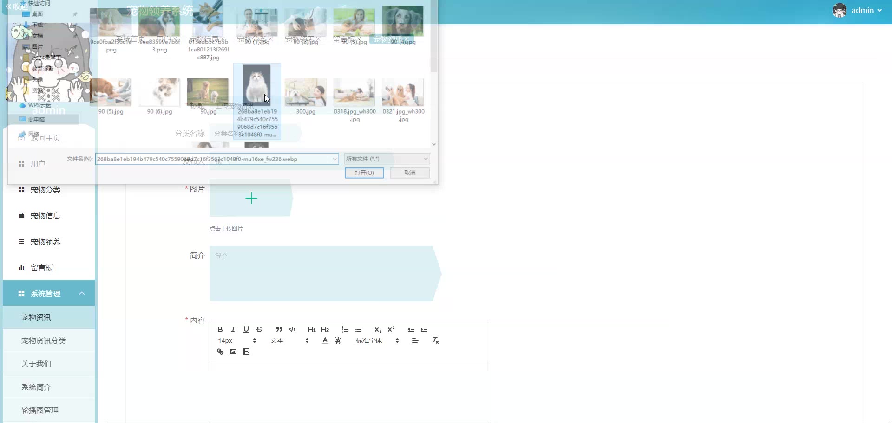
Task: Open the text background color picker
Action: [x=338, y=340]
